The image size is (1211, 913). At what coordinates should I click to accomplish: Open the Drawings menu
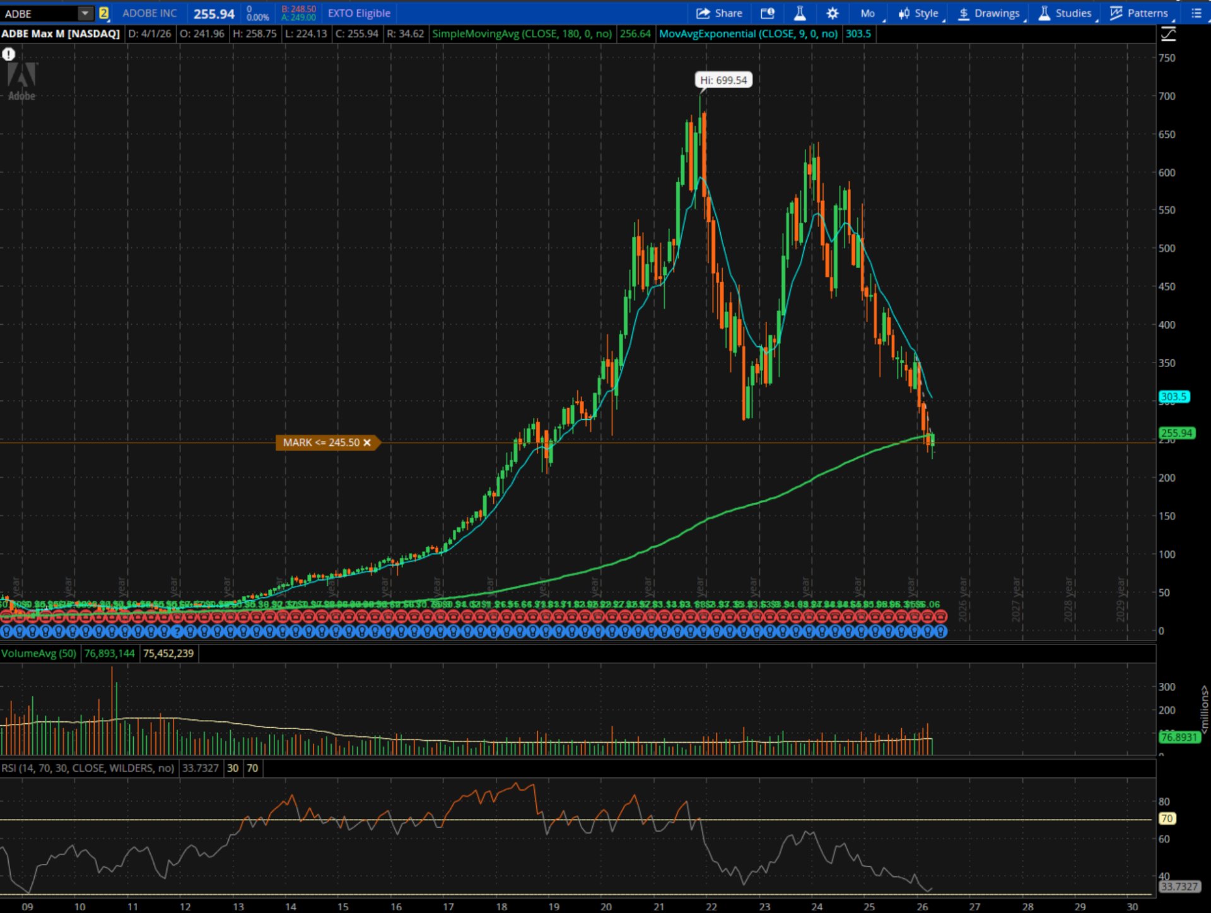(x=989, y=13)
